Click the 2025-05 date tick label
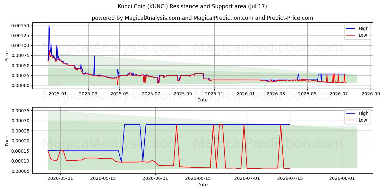 [x=119, y=94]
